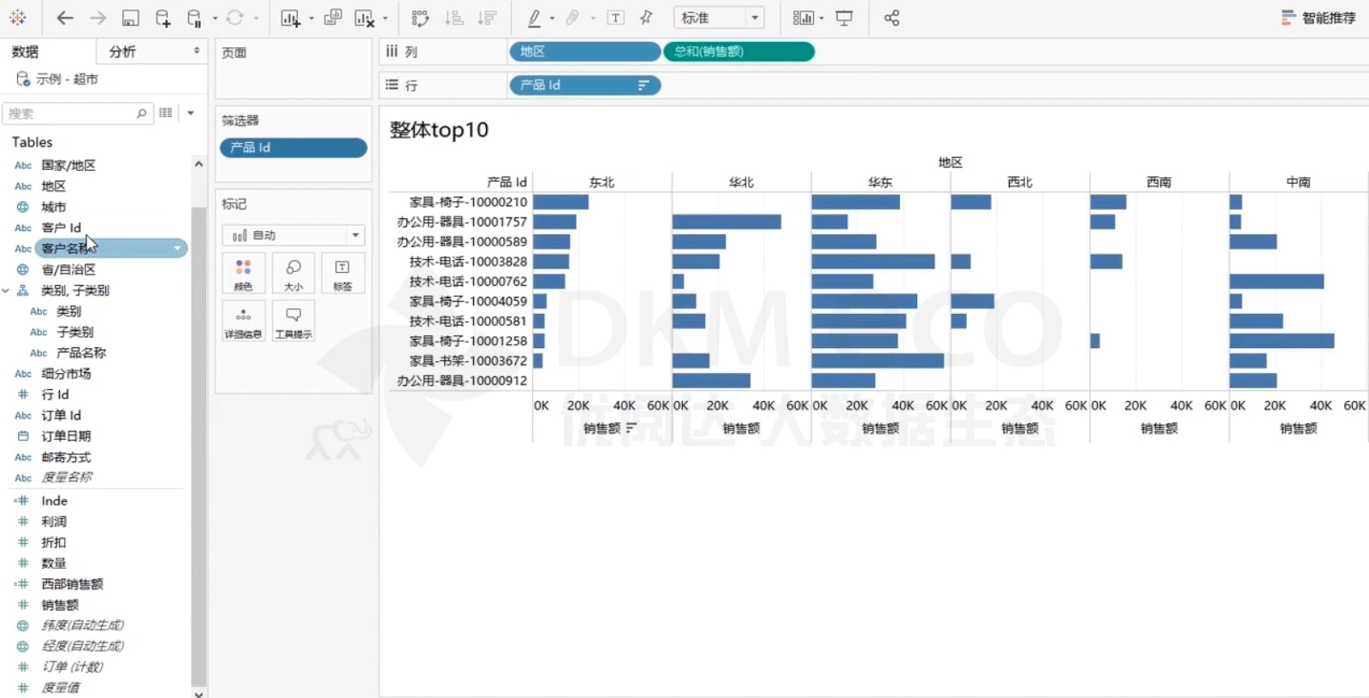Toggle mark labels with the T icon

click(x=615, y=18)
